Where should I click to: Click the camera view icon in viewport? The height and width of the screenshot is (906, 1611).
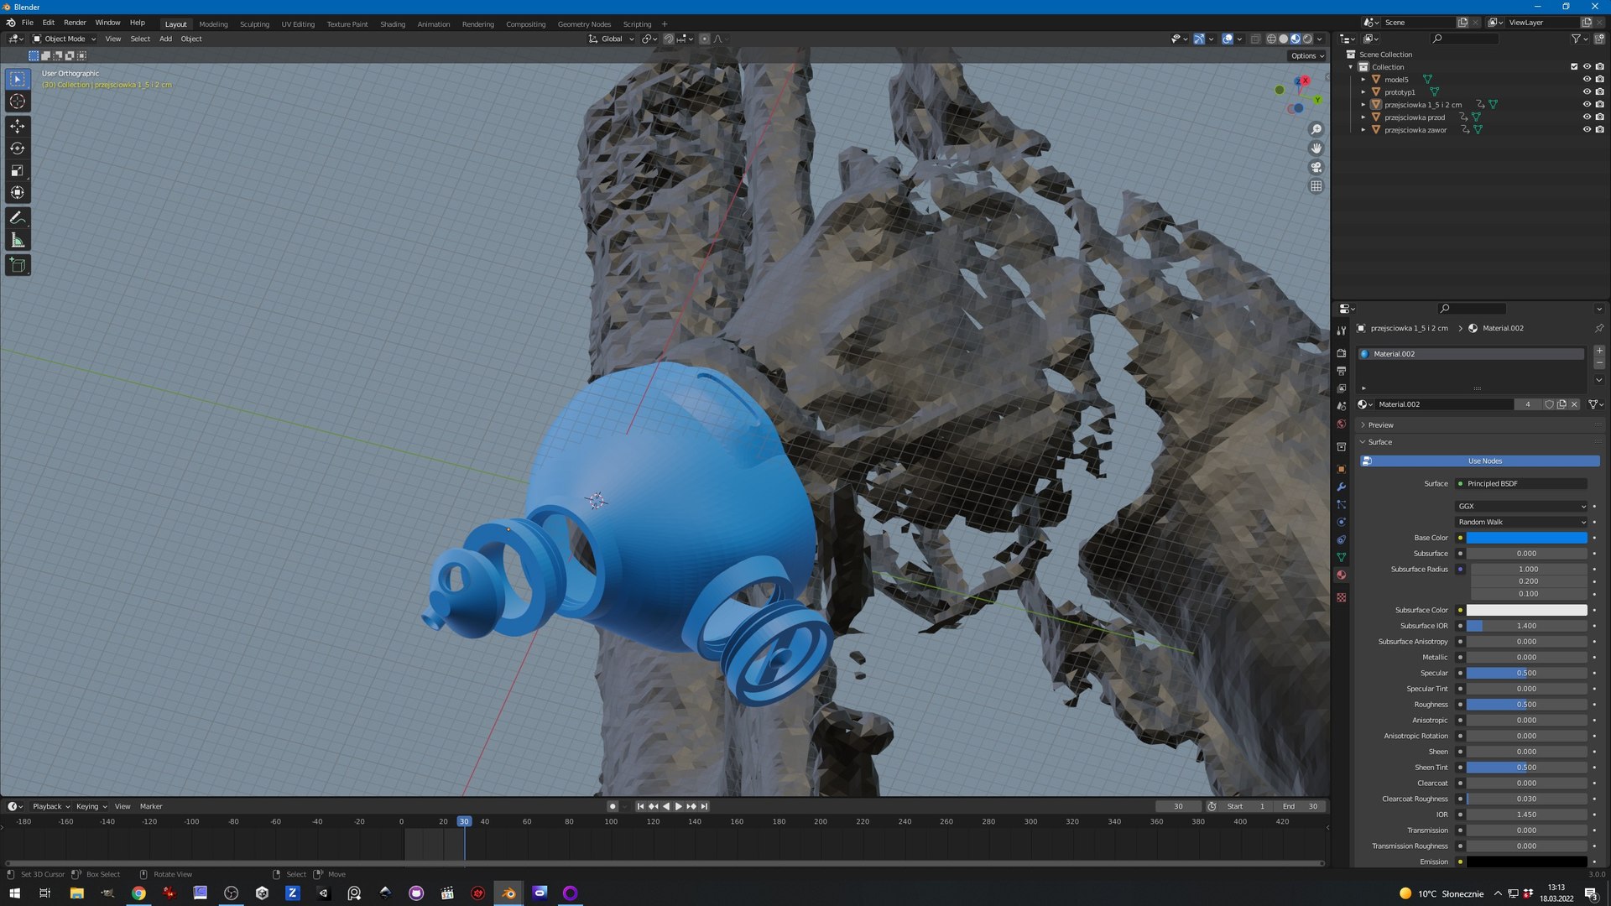(x=1316, y=167)
